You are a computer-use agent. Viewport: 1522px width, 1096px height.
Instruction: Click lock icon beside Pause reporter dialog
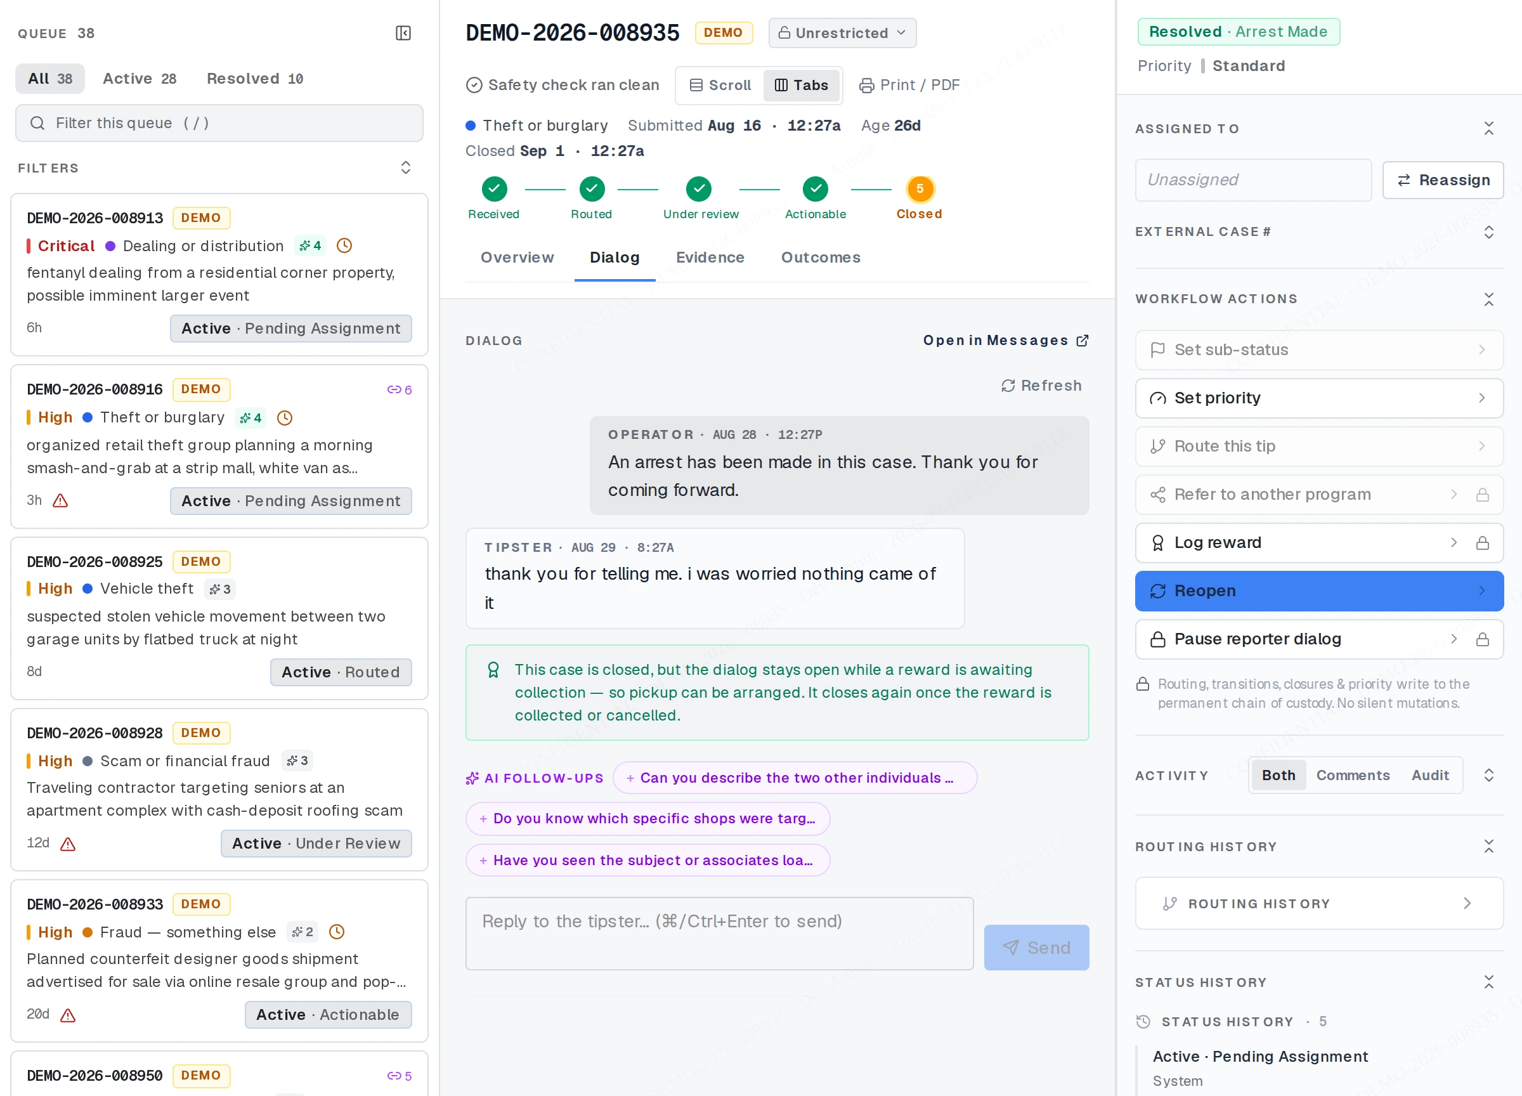tap(1483, 639)
